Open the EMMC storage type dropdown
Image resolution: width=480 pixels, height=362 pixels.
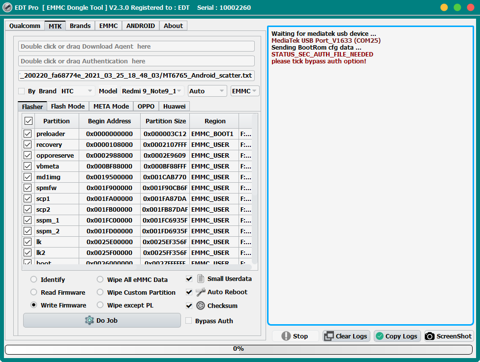(244, 91)
